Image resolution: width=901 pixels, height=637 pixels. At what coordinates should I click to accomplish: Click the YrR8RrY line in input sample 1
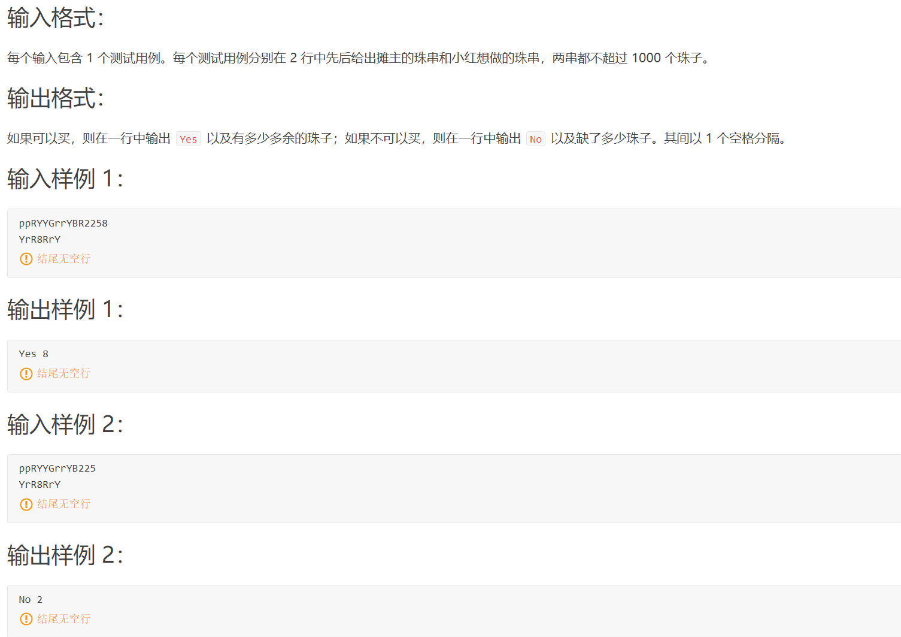tap(40, 240)
